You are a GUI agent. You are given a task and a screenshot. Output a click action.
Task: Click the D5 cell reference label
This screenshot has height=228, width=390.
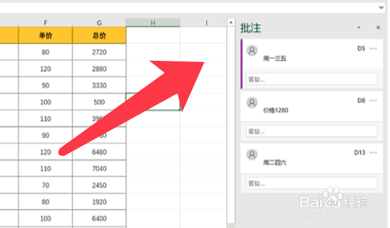(x=361, y=49)
